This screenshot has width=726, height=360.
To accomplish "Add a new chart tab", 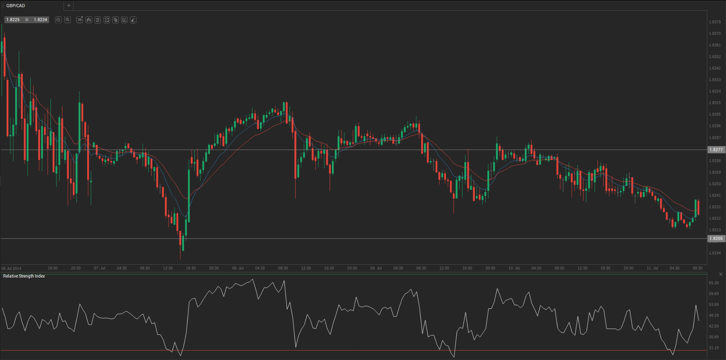I will [x=69, y=6].
